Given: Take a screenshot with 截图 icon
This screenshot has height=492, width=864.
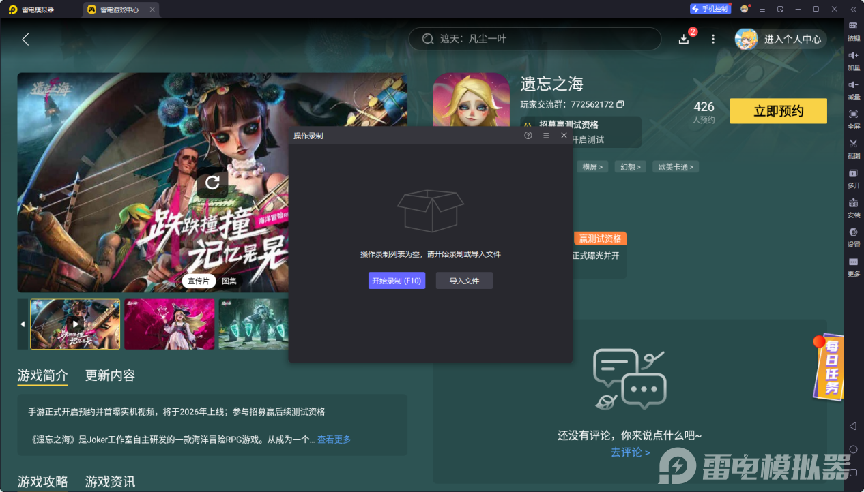Looking at the screenshot, I should pos(853,148).
